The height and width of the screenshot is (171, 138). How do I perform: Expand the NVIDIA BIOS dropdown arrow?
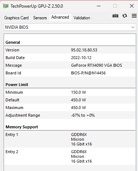pyautogui.click(x=133, y=27)
